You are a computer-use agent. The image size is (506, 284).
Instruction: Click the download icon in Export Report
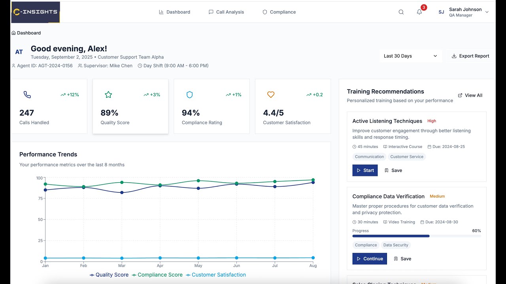pyautogui.click(x=454, y=56)
